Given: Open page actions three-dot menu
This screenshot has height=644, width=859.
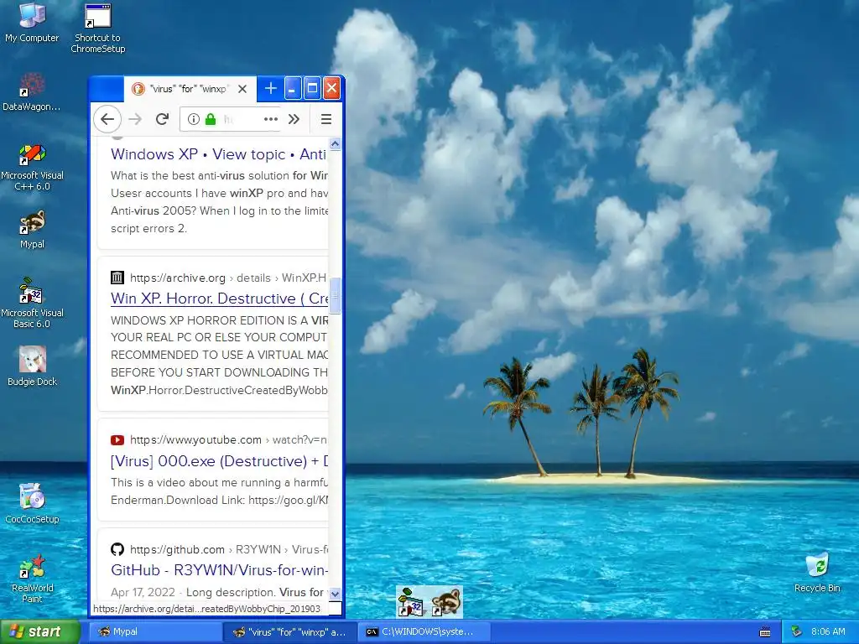Looking at the screenshot, I should coord(271,119).
